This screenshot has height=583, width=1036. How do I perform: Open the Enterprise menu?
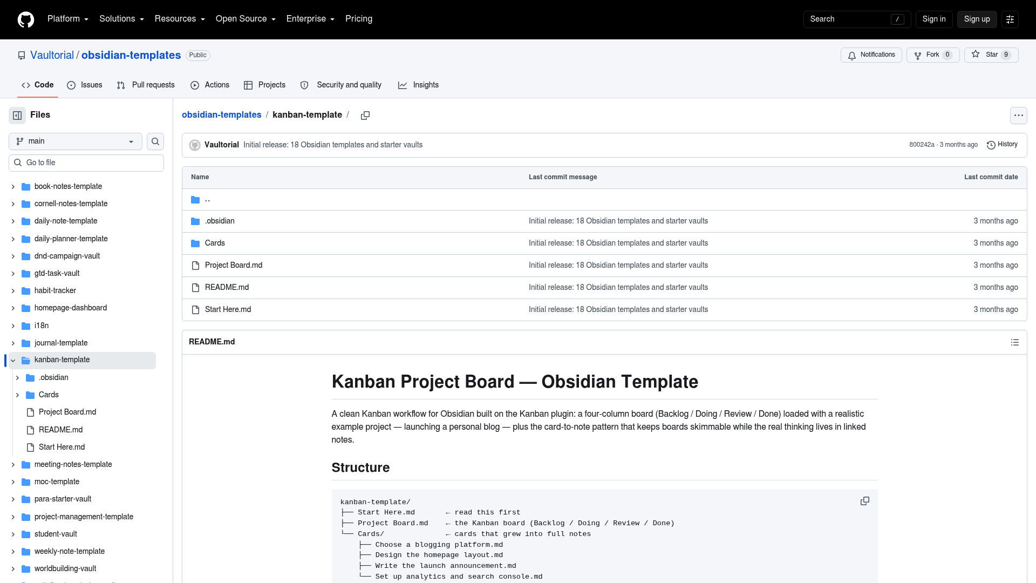(310, 19)
